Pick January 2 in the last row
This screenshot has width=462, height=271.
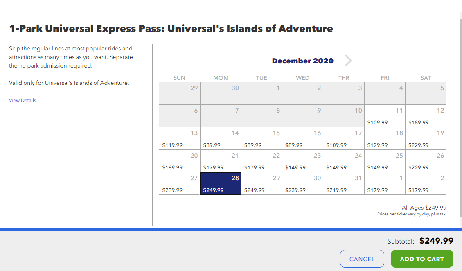click(x=426, y=183)
